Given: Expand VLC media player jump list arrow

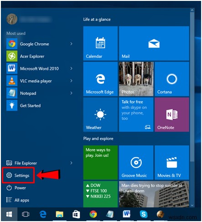Looking at the screenshot, I should pyautogui.click(x=71, y=81).
